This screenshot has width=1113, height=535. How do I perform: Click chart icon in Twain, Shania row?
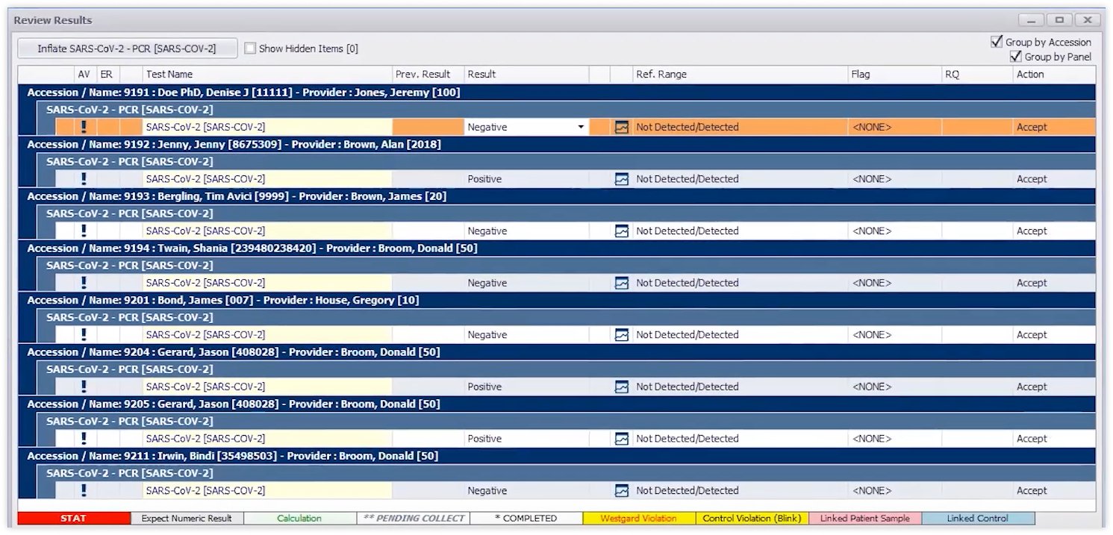pyautogui.click(x=621, y=284)
